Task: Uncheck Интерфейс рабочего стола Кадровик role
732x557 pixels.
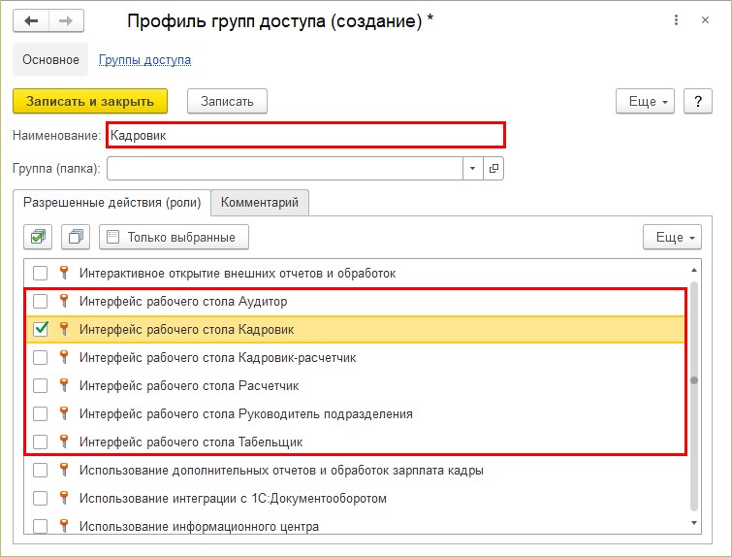Action: tap(41, 329)
